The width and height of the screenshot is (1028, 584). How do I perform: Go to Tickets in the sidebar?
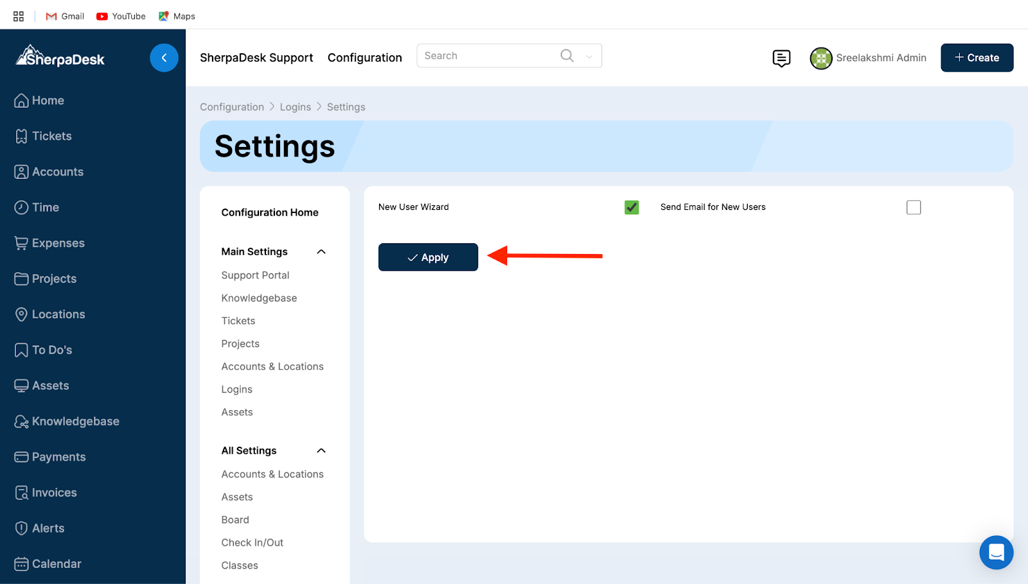pyautogui.click(x=51, y=136)
